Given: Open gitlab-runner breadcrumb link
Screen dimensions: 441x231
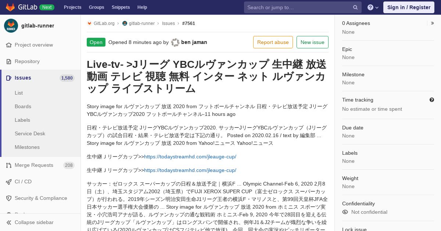Looking at the screenshot, I should pos(141,23).
